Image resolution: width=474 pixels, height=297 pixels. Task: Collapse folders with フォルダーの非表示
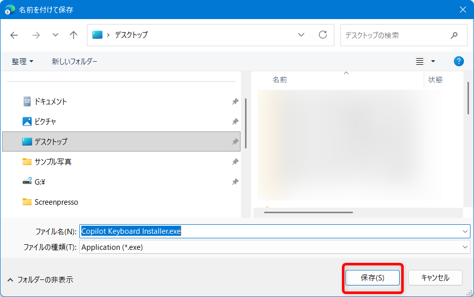coord(40,280)
